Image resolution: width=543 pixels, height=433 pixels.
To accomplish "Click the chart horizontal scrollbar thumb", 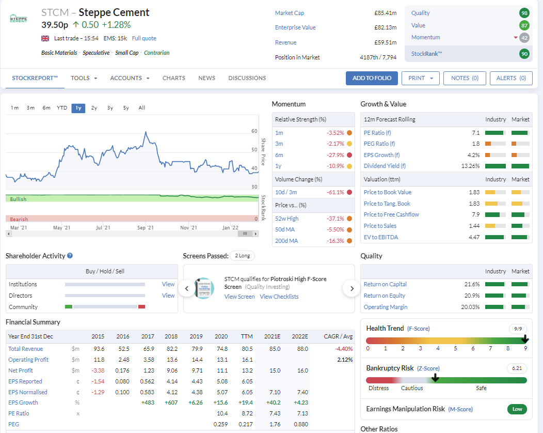I will [245, 234].
